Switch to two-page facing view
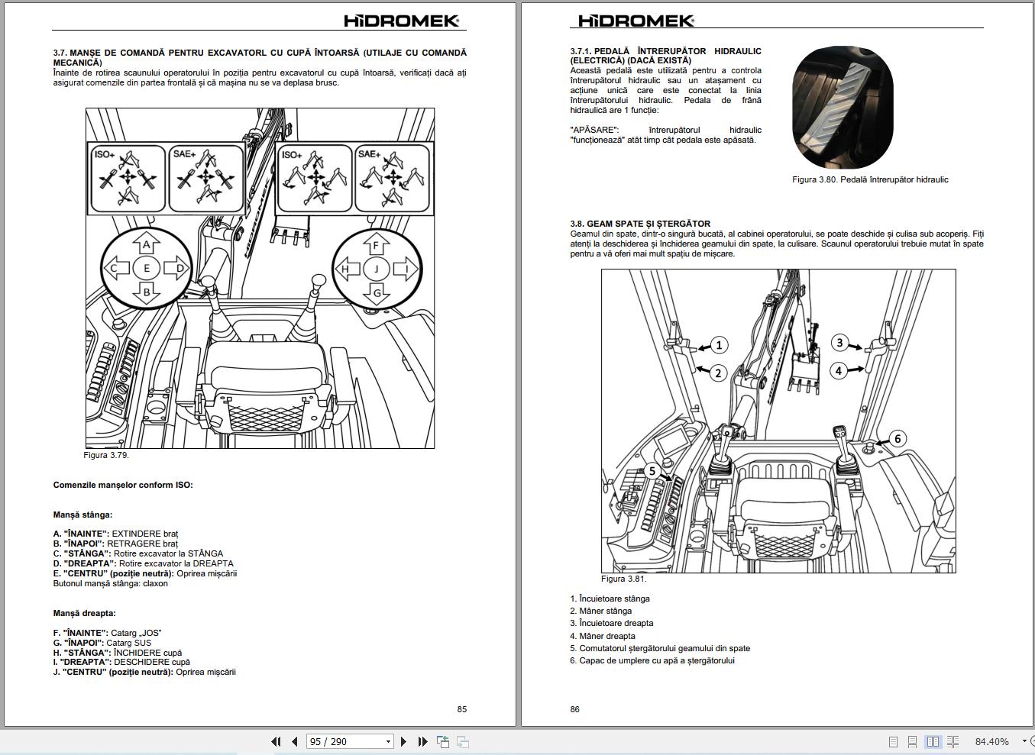 pos(933,741)
